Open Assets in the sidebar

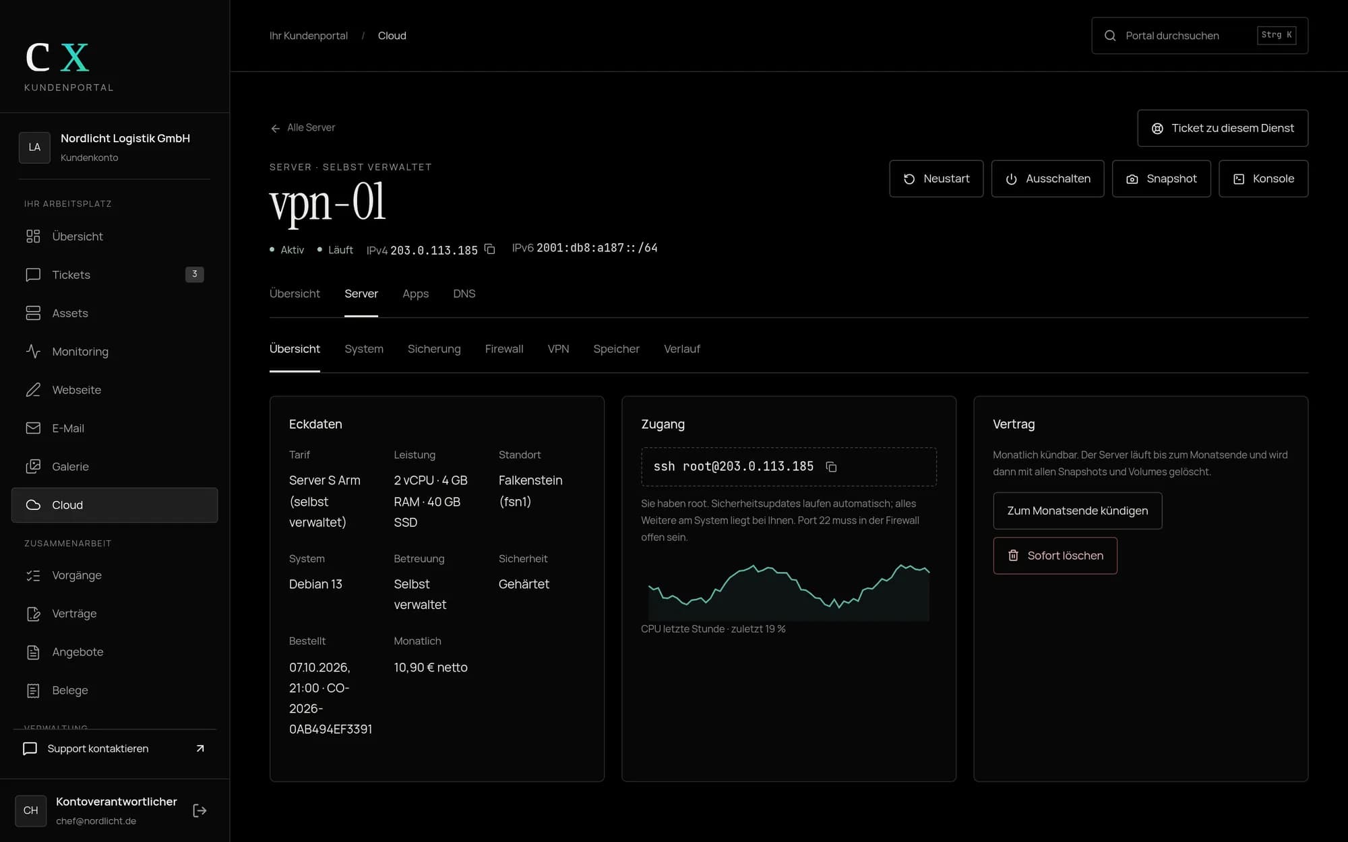115,313
